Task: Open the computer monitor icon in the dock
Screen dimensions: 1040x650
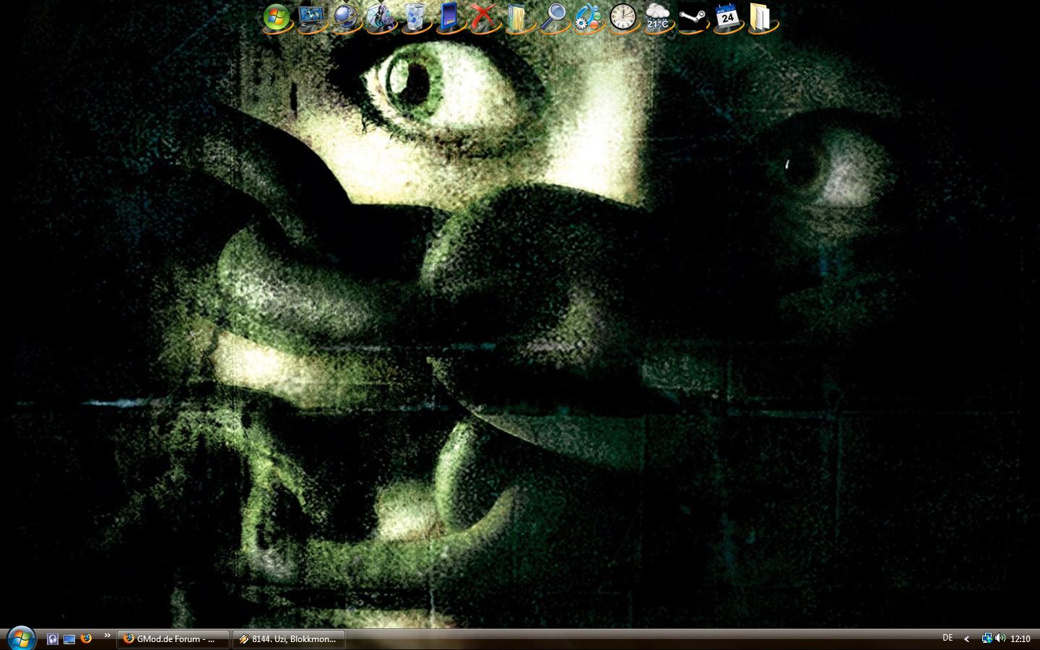Action: [x=311, y=17]
